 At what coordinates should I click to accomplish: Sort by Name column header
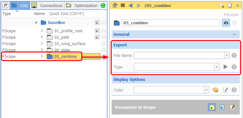[39, 14]
